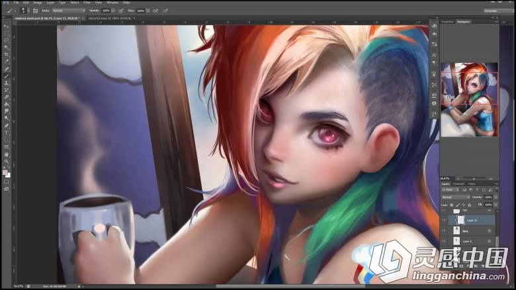The width and height of the screenshot is (516, 290).
Task: Open the Image menu
Action: [37, 3]
